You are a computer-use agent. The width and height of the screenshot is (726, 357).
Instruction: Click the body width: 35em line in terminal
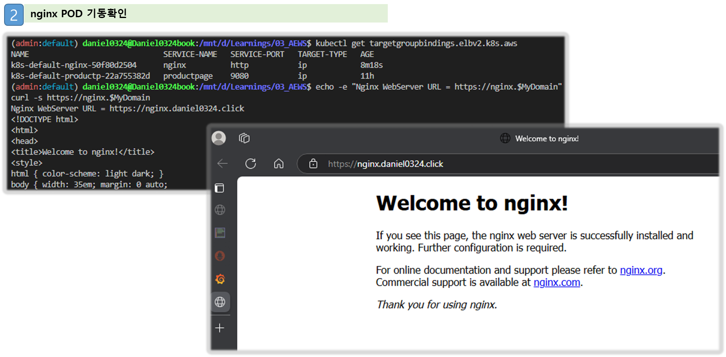point(89,184)
